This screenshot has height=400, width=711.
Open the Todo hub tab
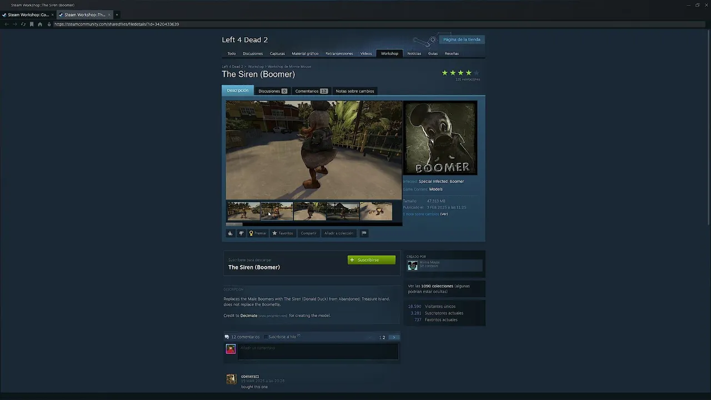point(232,53)
